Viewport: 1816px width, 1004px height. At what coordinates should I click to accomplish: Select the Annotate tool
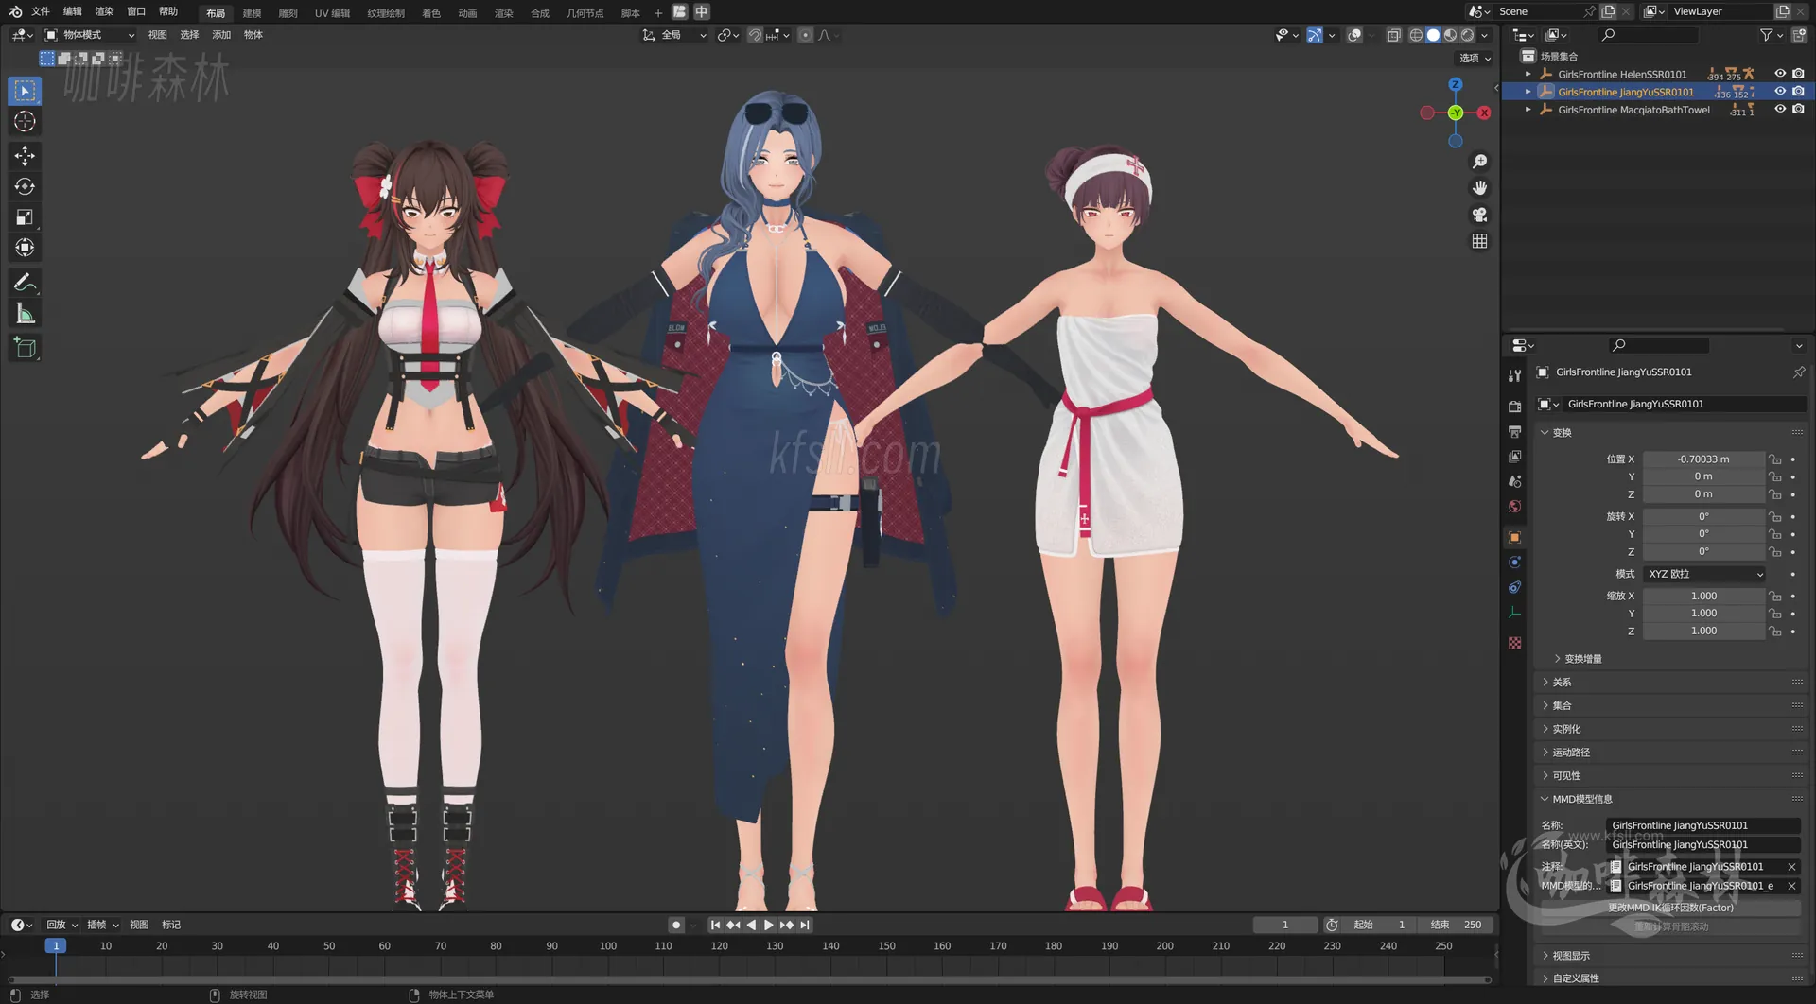[24, 281]
